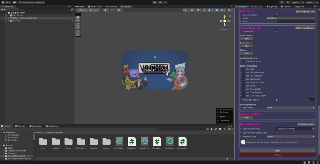This screenshot has height=164, width=320.
Task: Open the Blink Mode dropdown
Action: [x=291, y=108]
